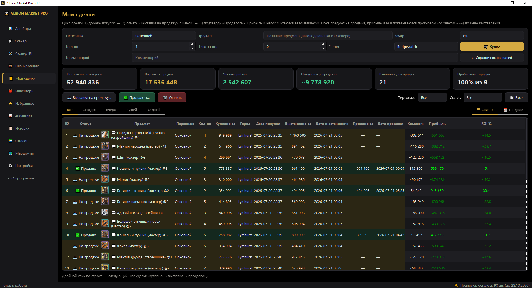Viewport: 532px width, 288px height.
Task: Click Продано checkmark on row 6
Action: click(78, 191)
